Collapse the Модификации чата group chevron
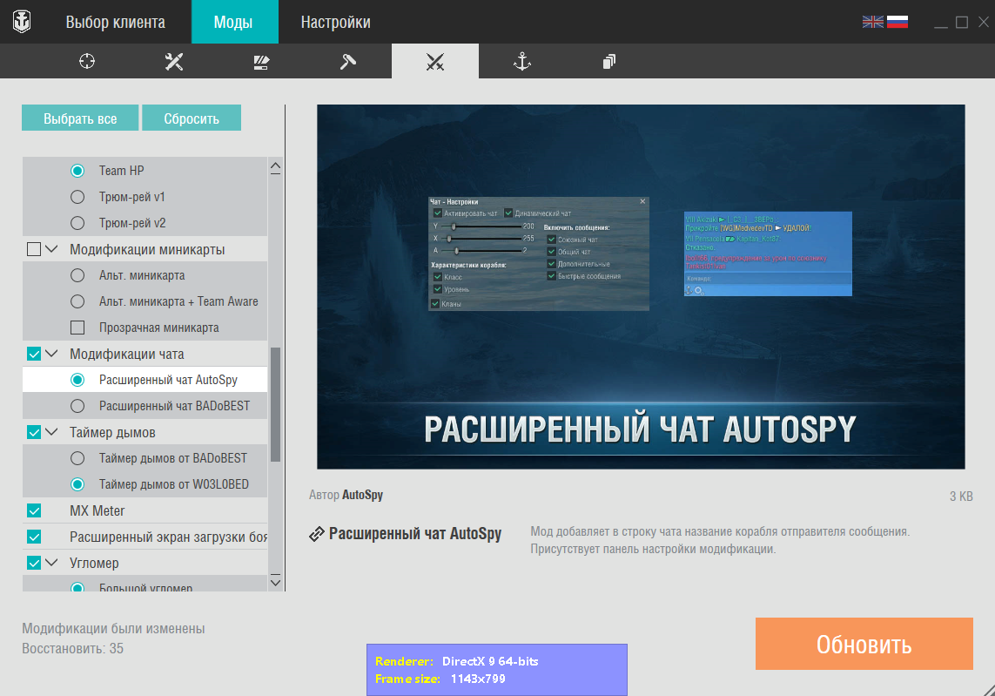Image resolution: width=995 pixels, height=696 pixels. tap(52, 354)
